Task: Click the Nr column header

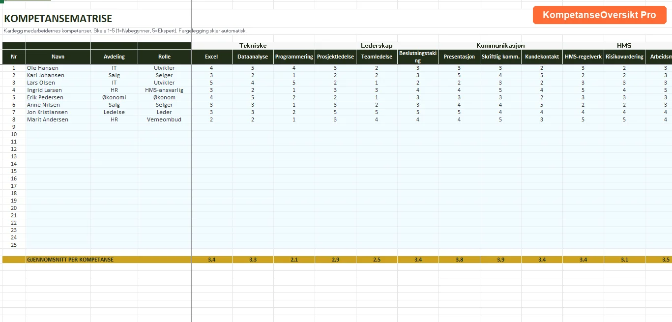Action: tap(14, 57)
